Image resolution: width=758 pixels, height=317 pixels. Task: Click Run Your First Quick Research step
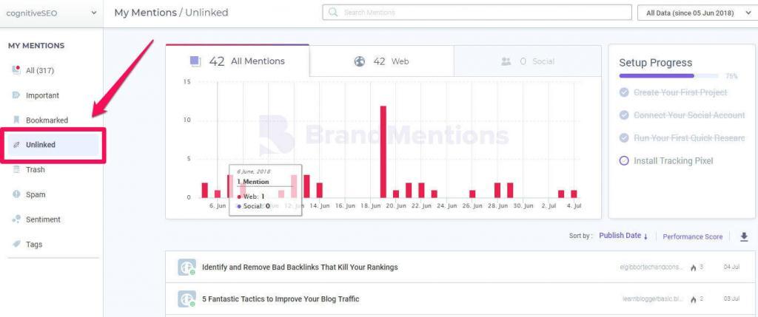(x=689, y=138)
